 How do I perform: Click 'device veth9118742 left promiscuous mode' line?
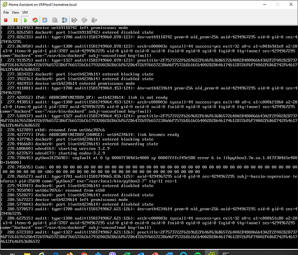point(64,28)
